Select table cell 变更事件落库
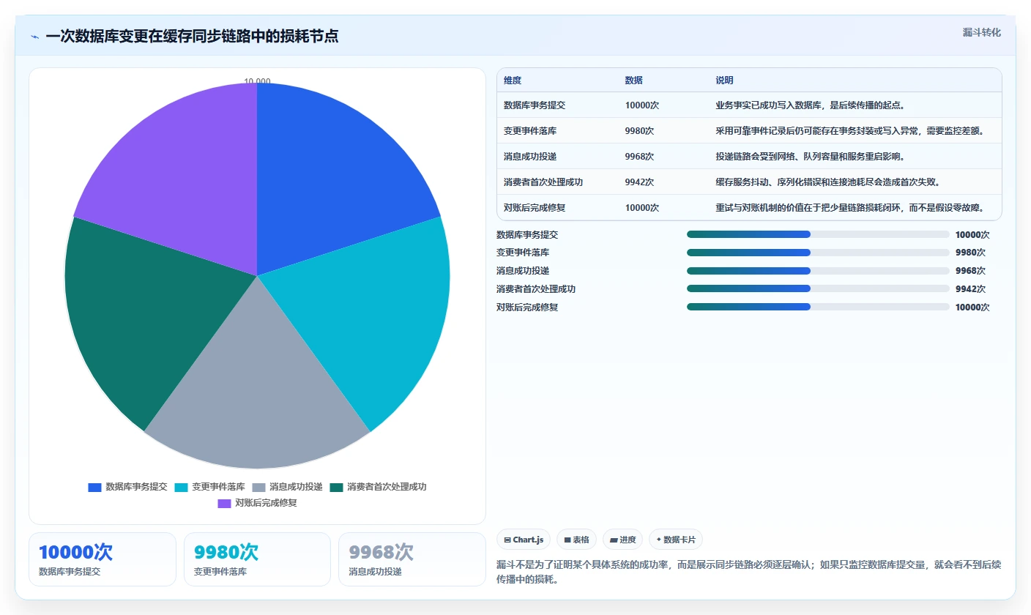Viewport: 1031px width, 615px height. [x=530, y=131]
